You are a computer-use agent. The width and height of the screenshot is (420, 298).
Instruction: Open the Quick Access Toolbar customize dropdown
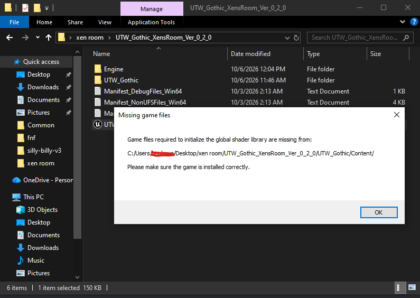46,8
